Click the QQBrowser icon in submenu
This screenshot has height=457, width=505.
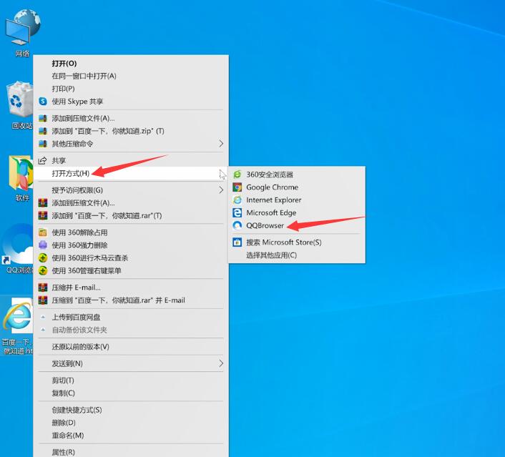click(237, 226)
